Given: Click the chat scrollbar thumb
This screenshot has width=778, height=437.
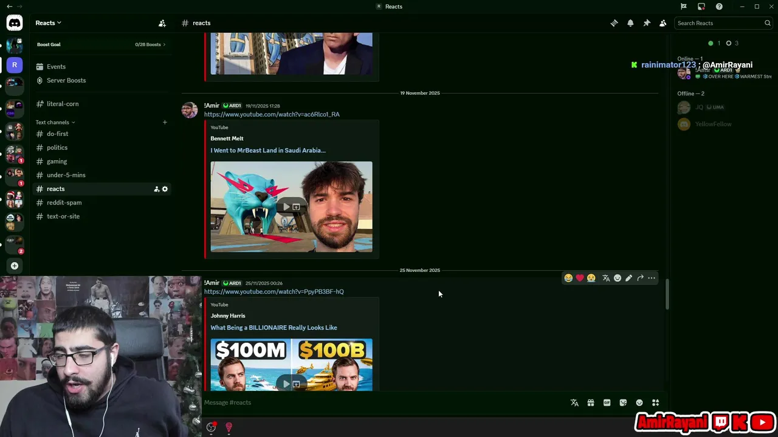Looking at the screenshot, I should (x=667, y=294).
